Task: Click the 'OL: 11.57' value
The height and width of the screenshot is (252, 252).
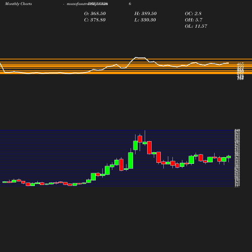Action: (x=196, y=26)
